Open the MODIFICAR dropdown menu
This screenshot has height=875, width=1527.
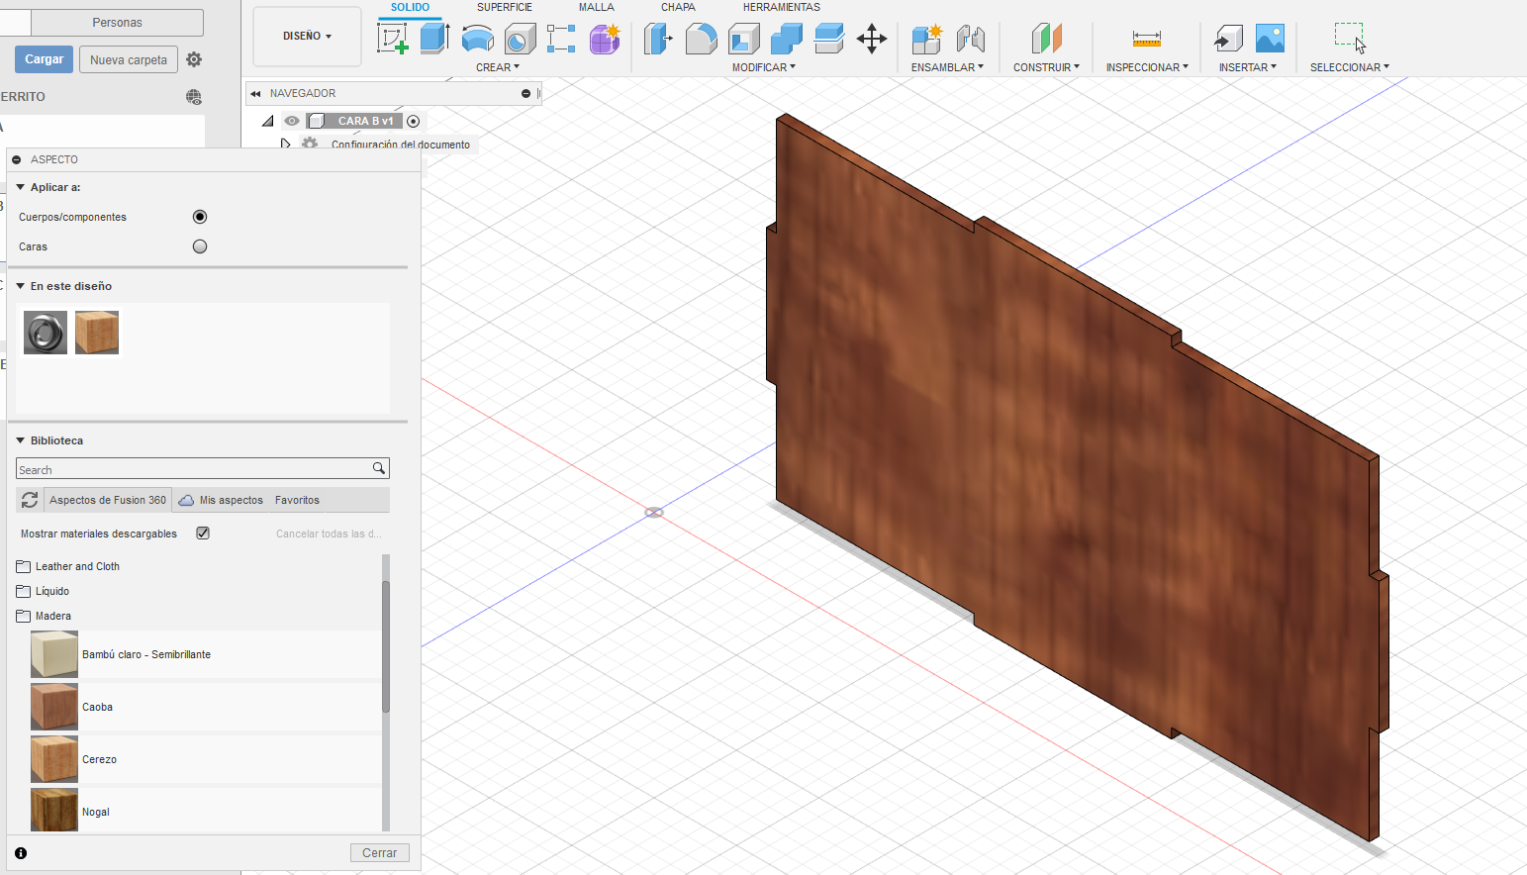[x=763, y=67]
